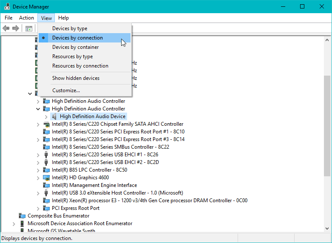Expand the SATA AHCI Controller node

tap(38, 124)
